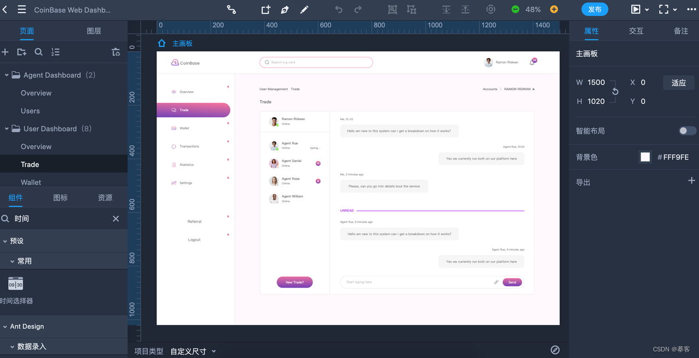
Task: Click the 48% zoom level value
Action: click(533, 9)
